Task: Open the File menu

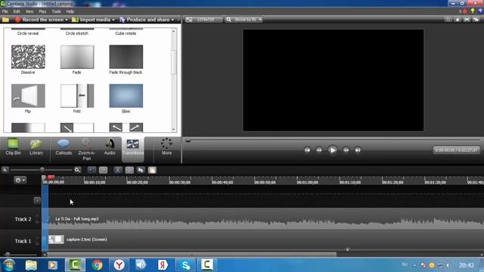Action: pyautogui.click(x=5, y=11)
